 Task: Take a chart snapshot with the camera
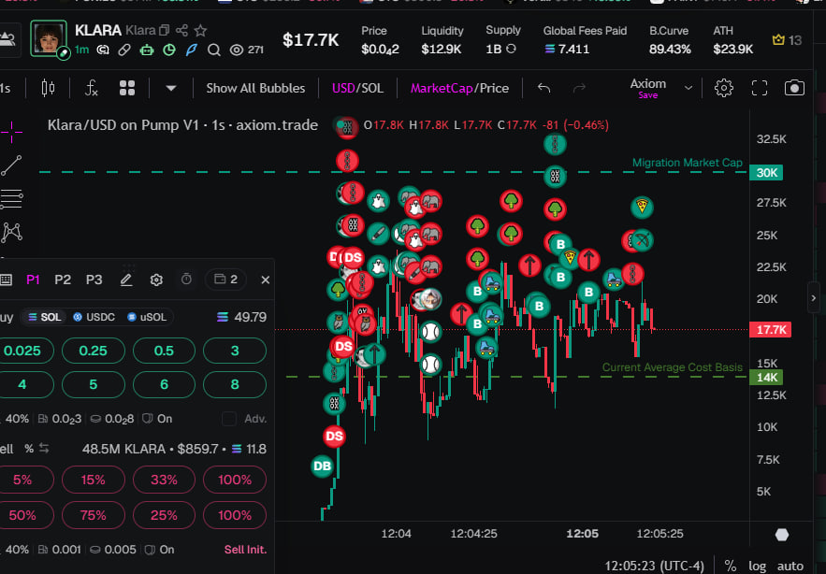pyautogui.click(x=794, y=88)
